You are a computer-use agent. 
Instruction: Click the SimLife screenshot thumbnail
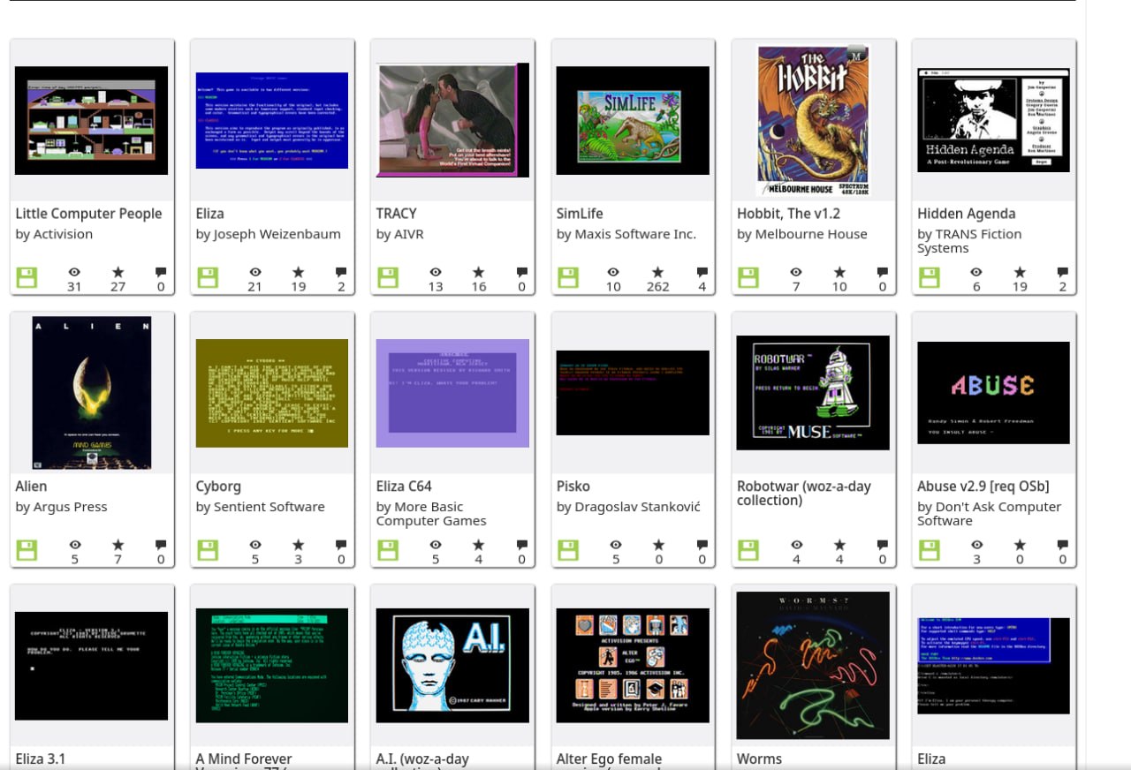click(633, 120)
